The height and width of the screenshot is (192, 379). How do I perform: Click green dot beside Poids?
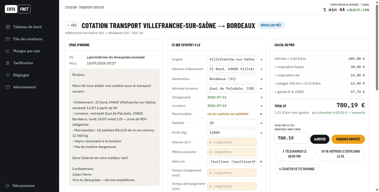click(261, 133)
